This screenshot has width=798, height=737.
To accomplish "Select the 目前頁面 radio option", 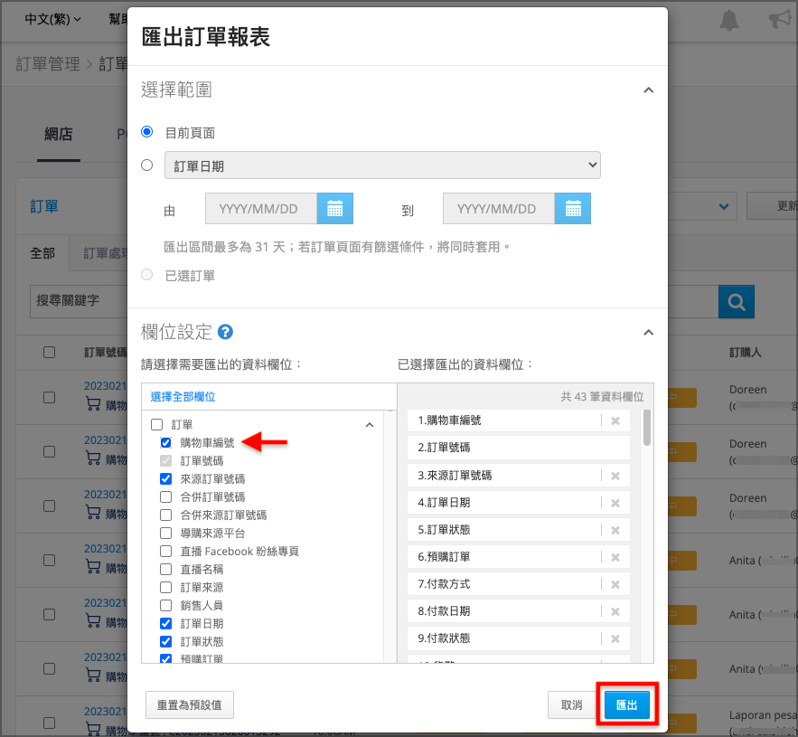I will (x=146, y=132).
